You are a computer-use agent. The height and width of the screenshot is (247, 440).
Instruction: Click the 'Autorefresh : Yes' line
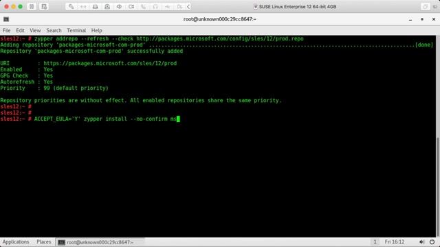pyautogui.click(x=26, y=82)
